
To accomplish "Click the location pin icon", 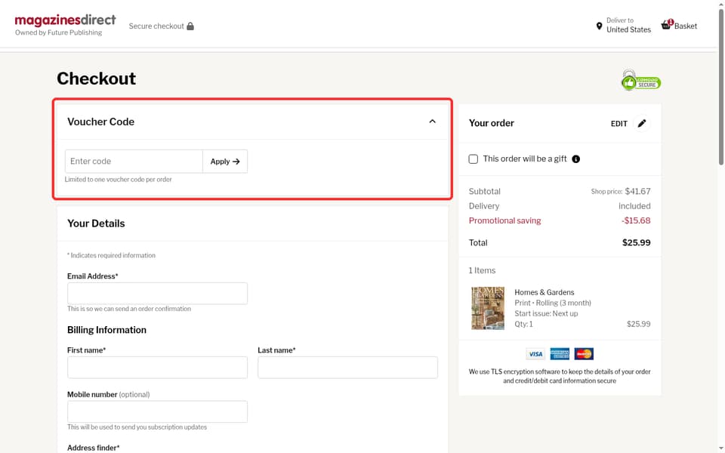I will 599,26.
